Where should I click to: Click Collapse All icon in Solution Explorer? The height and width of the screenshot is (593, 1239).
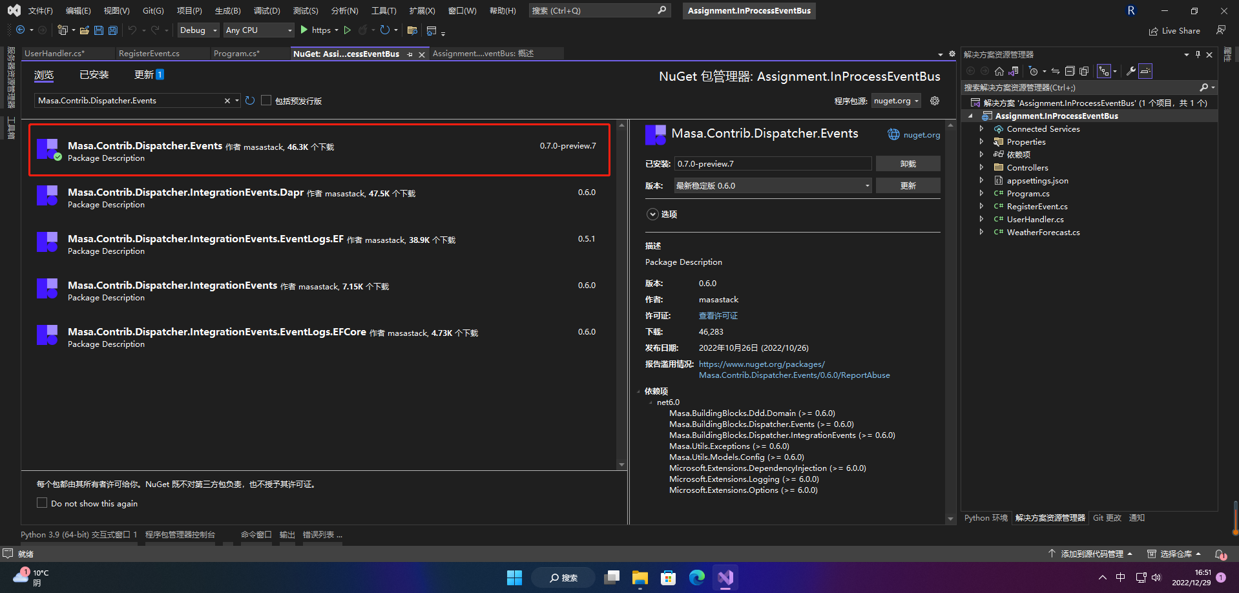(1070, 71)
